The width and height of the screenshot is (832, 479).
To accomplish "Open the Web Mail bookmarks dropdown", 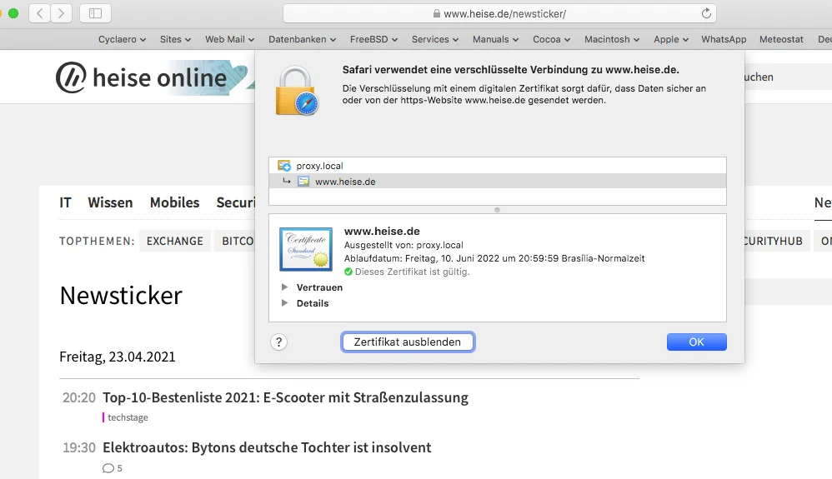I will click(230, 39).
